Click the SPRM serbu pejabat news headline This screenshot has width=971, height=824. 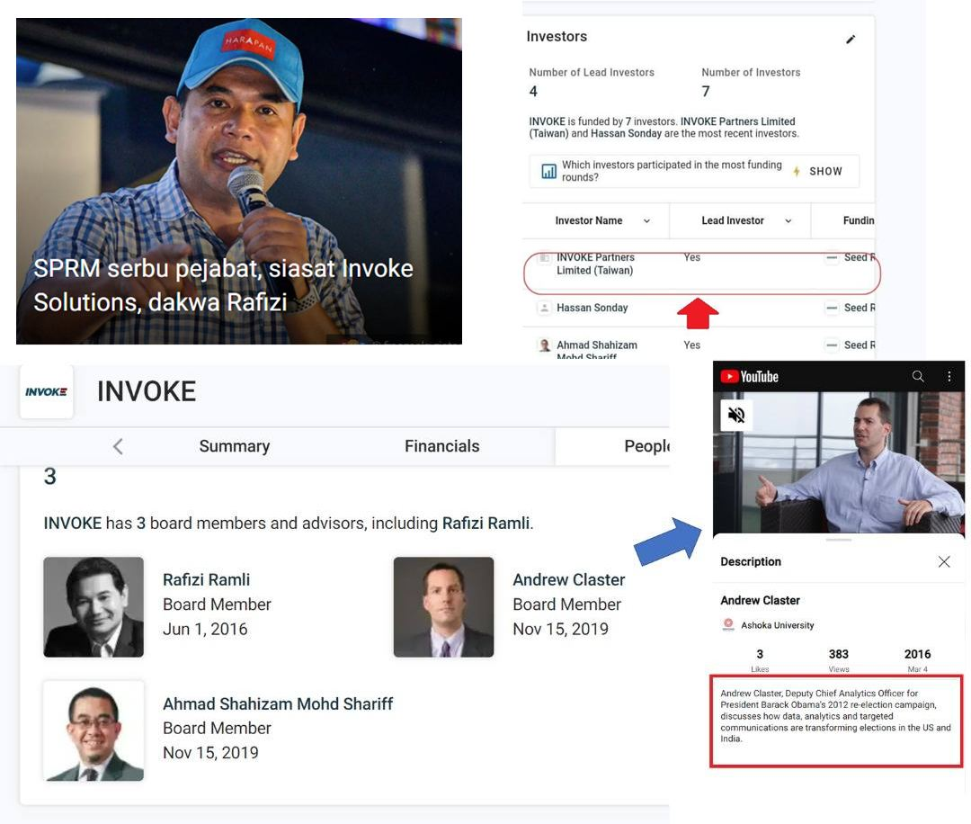tap(223, 285)
